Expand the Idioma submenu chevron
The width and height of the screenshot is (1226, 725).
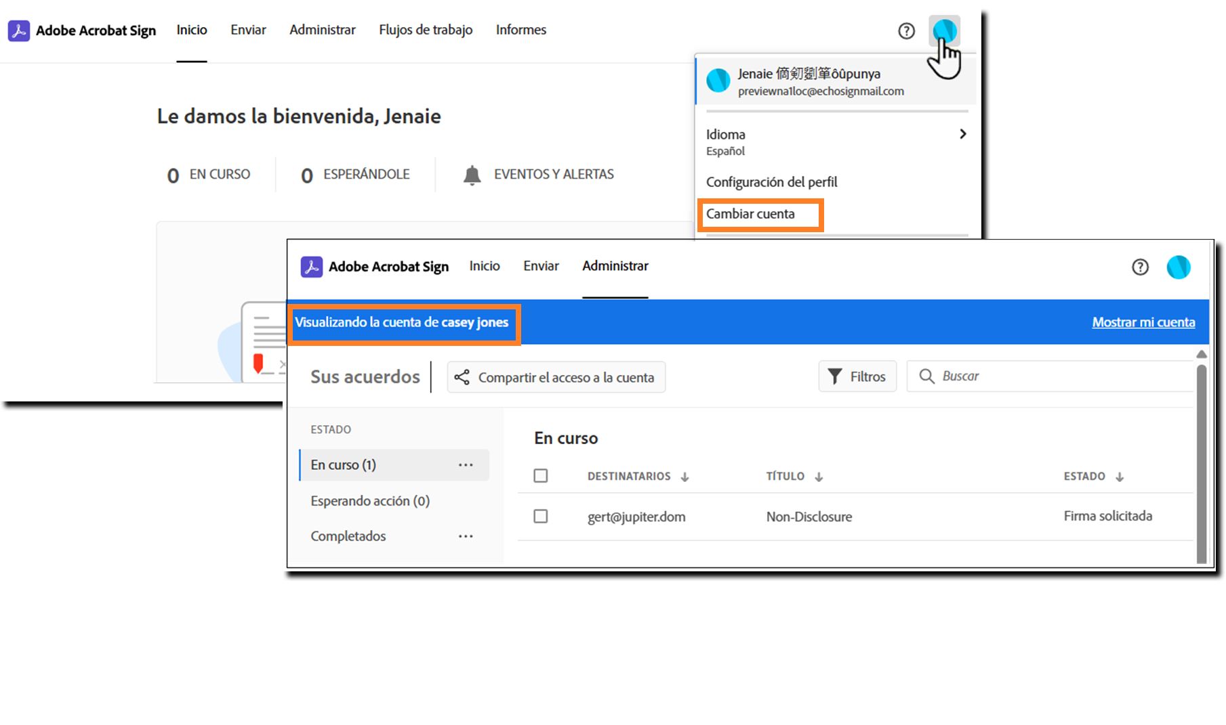962,134
